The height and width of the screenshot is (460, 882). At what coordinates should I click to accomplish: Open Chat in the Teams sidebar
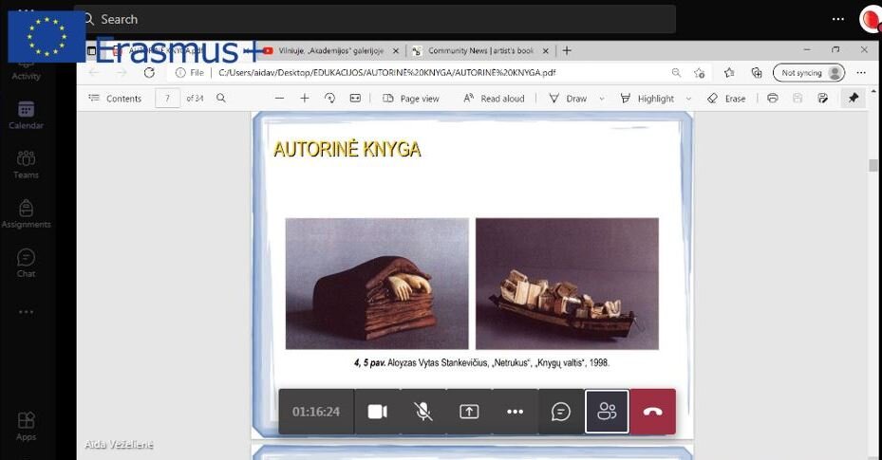pos(26,263)
